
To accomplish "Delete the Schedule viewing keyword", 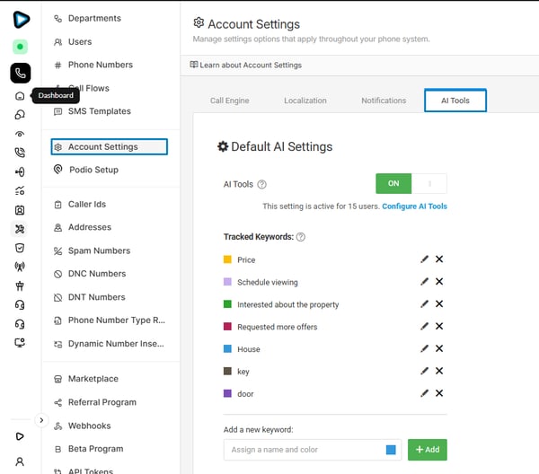I will point(439,282).
